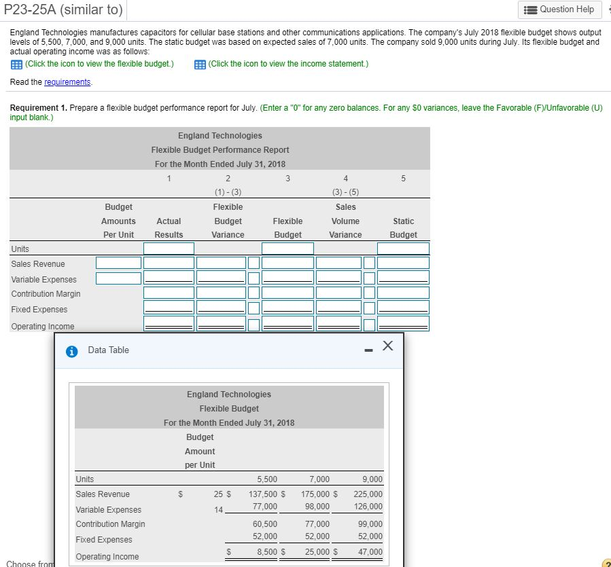Select Sales Revenue Flexible Budget Variance field
Viewport: 611px width, 567px height.
[x=221, y=263]
